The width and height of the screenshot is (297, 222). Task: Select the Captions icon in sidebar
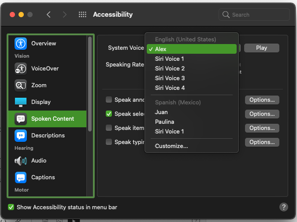pyautogui.click(x=21, y=178)
